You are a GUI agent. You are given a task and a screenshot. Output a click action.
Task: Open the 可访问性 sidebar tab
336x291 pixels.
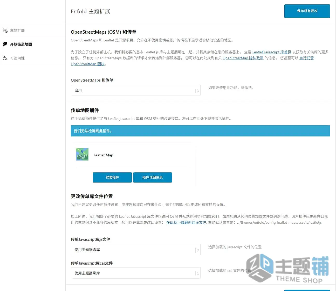coord(33,58)
